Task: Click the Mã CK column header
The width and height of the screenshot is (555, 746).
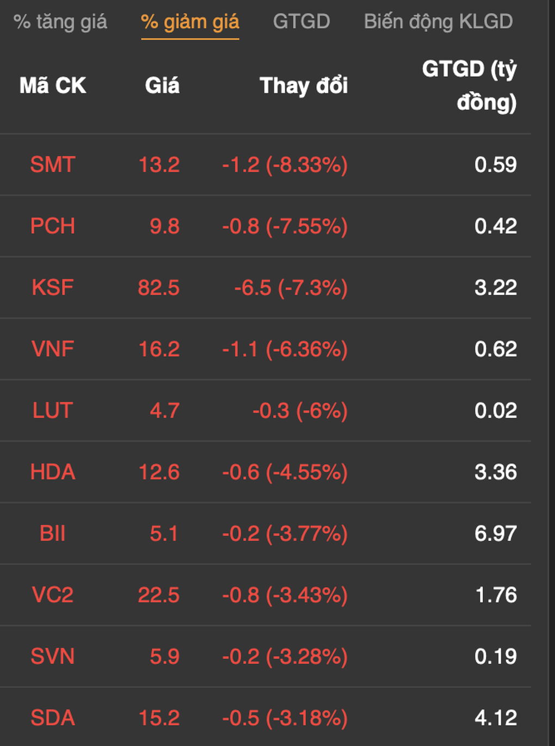Action: [53, 85]
